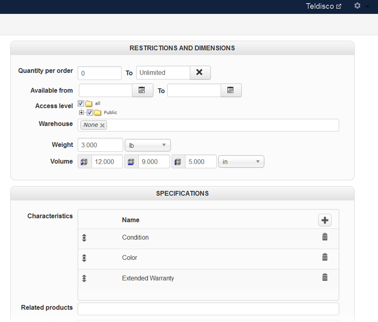Open the settings gear menu
The width and height of the screenshot is (378, 322).
(x=358, y=6)
